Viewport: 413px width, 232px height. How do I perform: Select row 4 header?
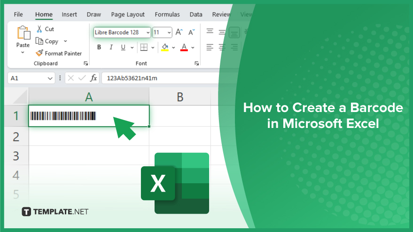(x=16, y=175)
